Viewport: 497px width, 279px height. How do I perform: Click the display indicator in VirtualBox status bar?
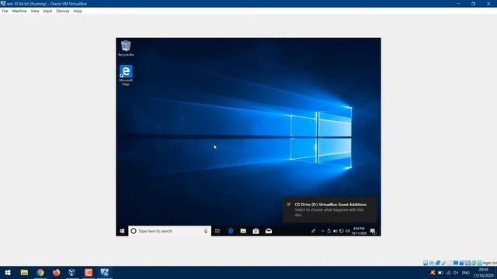coord(456,263)
